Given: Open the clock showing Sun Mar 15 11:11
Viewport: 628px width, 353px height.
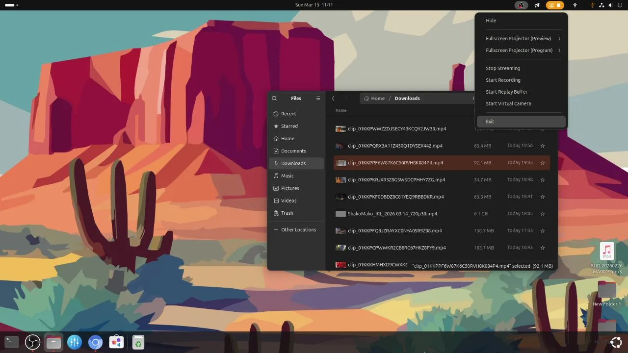Looking at the screenshot, I should point(314,5).
